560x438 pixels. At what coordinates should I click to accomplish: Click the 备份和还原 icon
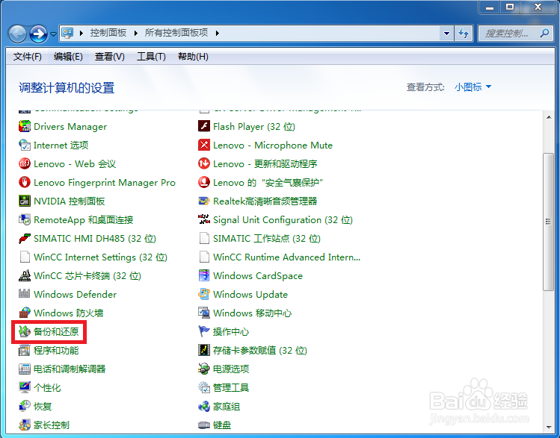pyautogui.click(x=25, y=331)
